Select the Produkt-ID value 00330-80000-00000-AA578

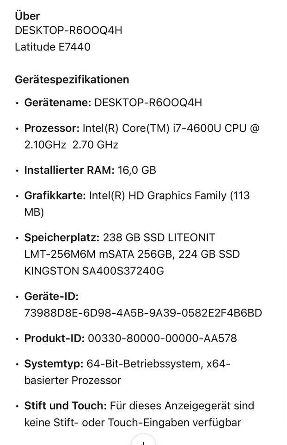point(162,338)
